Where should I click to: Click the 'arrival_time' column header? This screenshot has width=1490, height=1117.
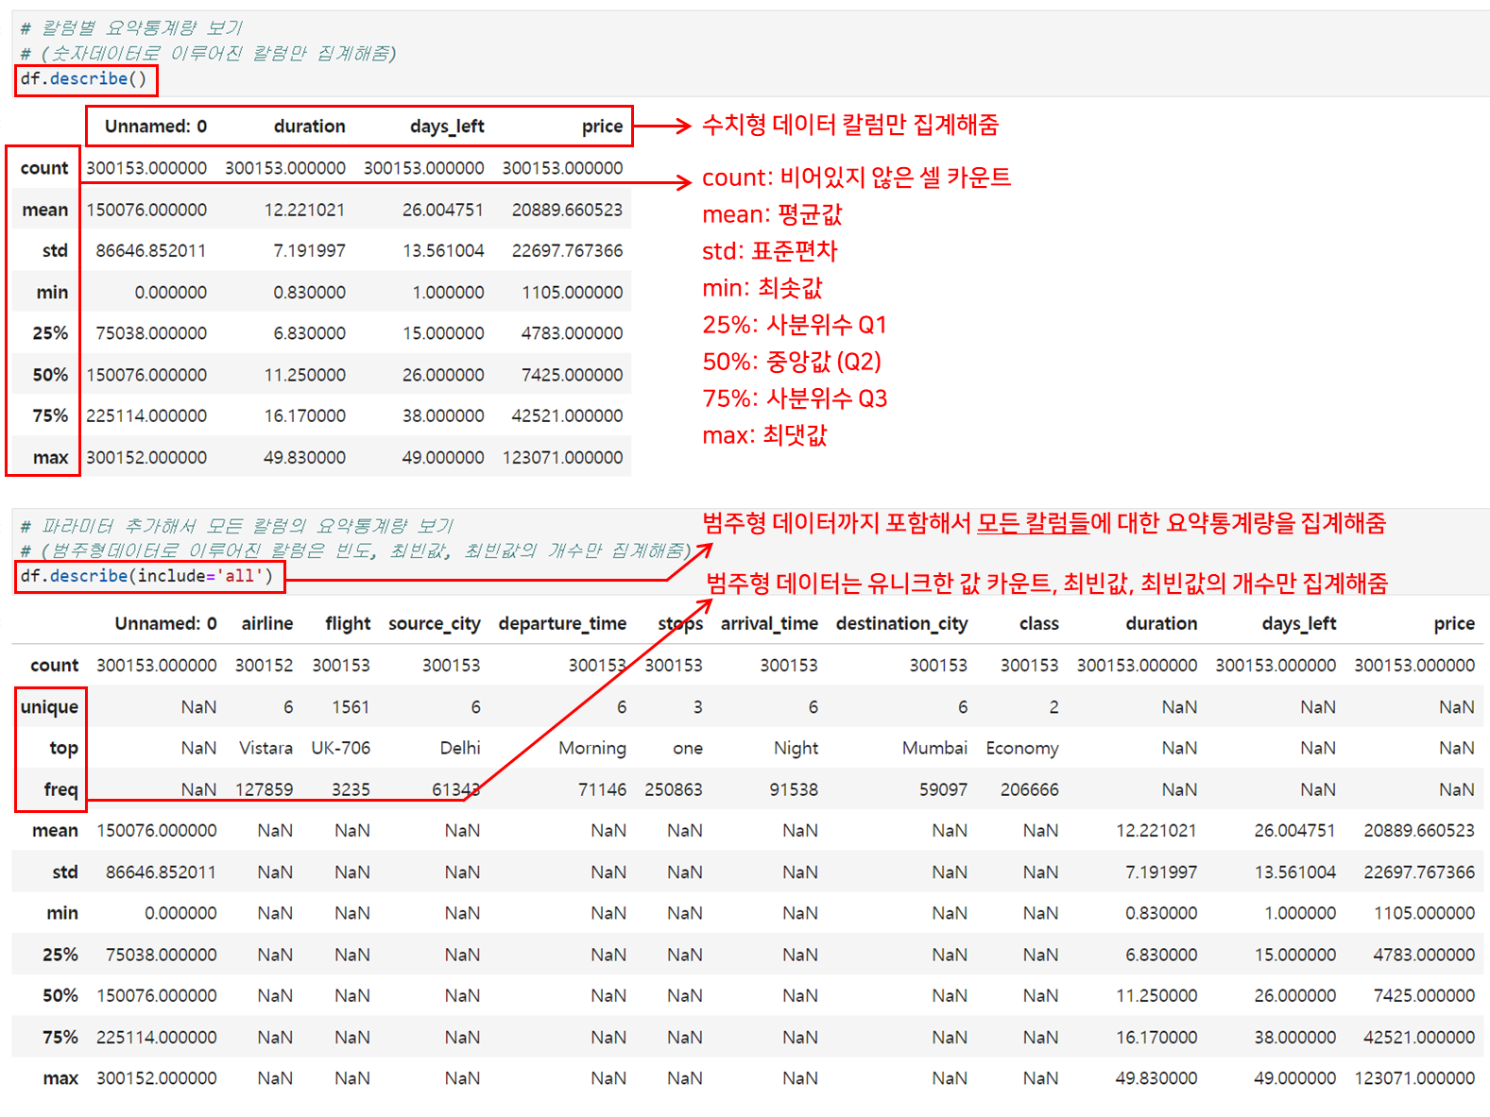pyautogui.click(x=769, y=624)
